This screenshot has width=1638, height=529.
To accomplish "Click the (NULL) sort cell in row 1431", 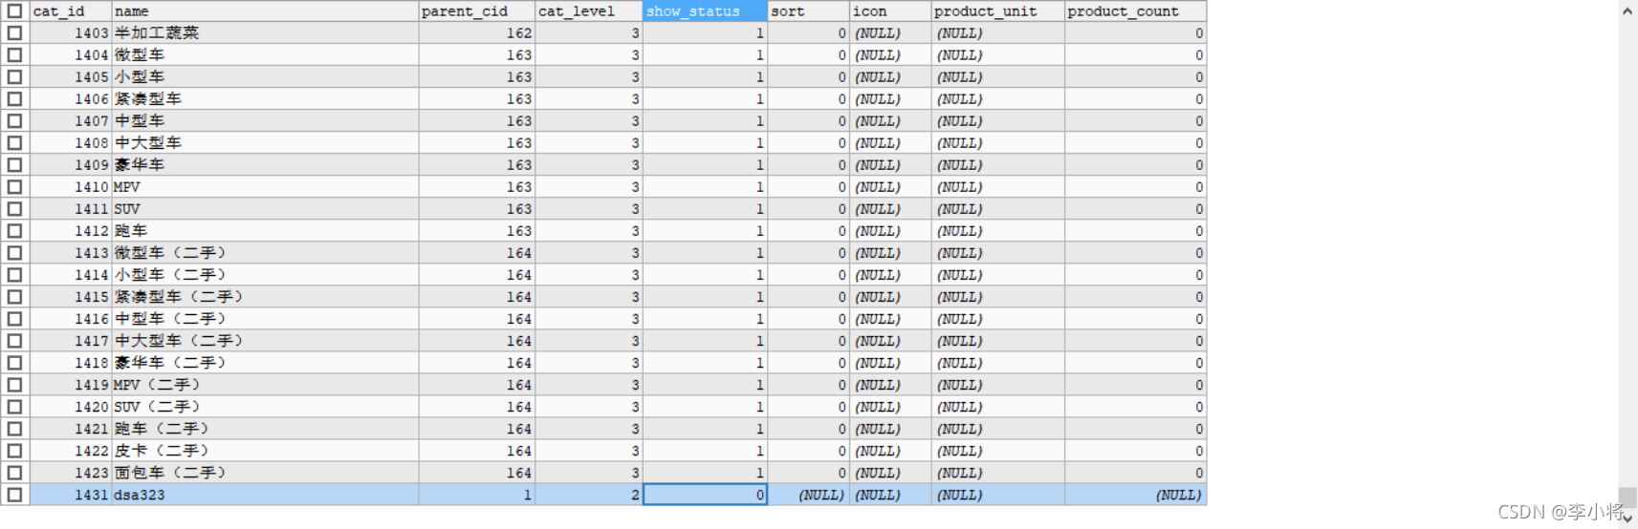I will [808, 495].
